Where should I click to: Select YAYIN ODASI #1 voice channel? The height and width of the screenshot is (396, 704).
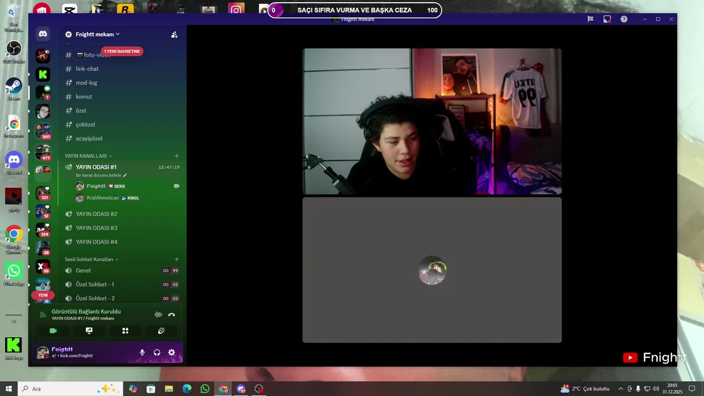(122, 167)
